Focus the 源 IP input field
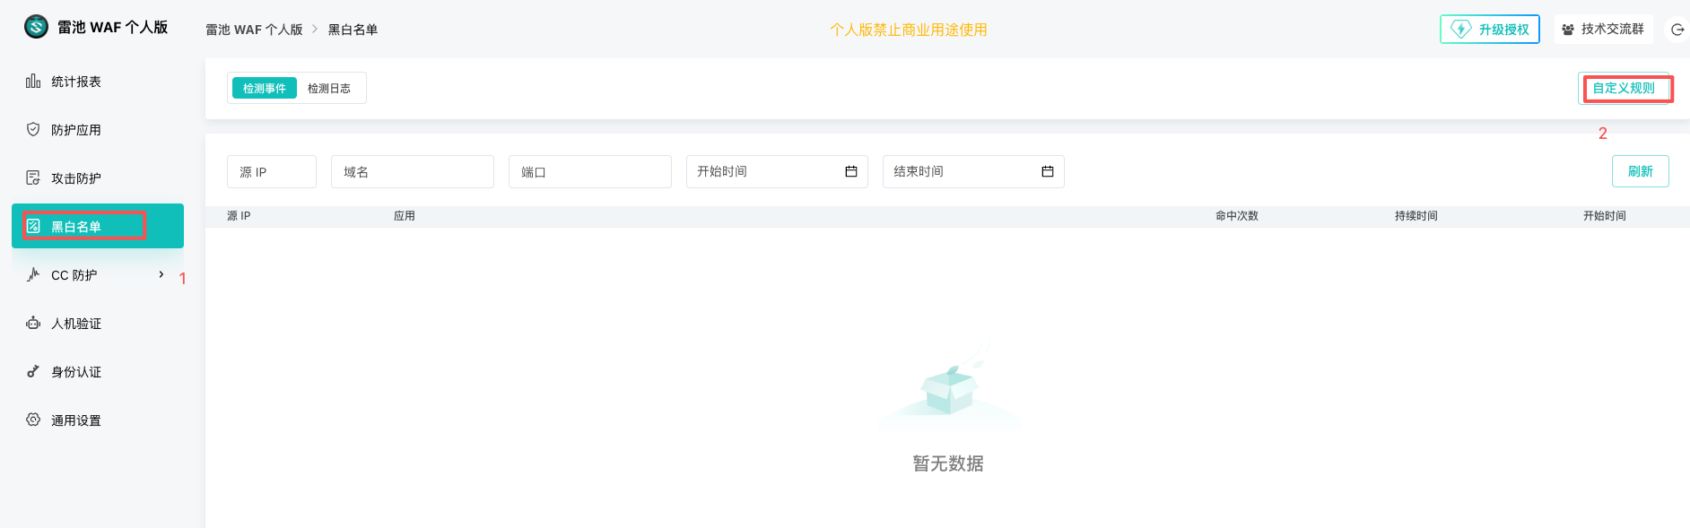Screen dimensions: 1690x528 click(272, 172)
